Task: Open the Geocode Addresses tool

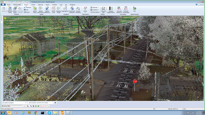Action: click(119, 10)
